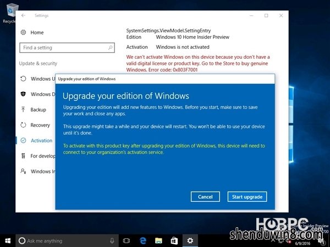This screenshot has height=247, width=330.
Task: Select the For developers menu label
Action: pos(43,156)
